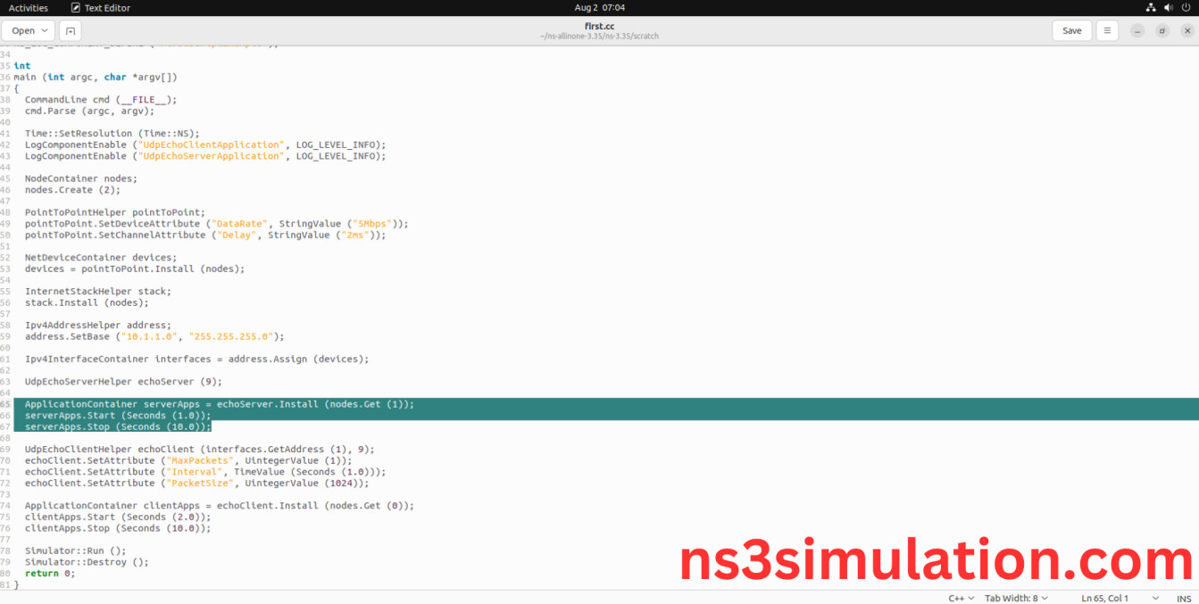Image resolution: width=1199 pixels, height=604 pixels.
Task: Click the volume speaker icon
Action: 1168,8
